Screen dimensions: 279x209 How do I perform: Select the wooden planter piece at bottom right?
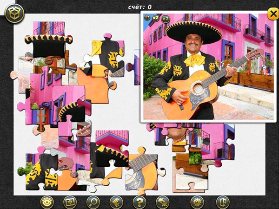coord(190,172)
